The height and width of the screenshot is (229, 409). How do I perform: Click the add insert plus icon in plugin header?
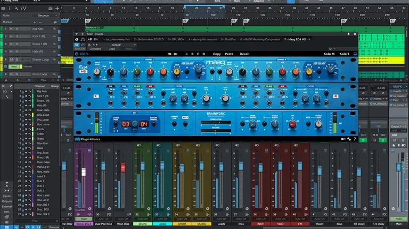83,34
